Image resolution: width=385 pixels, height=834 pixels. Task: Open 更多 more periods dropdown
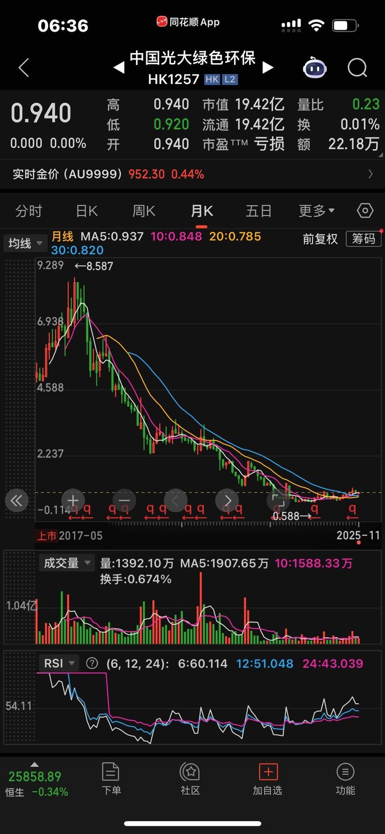coord(317,211)
